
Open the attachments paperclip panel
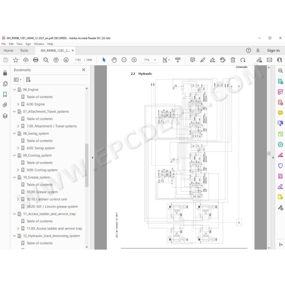coord(5,105)
